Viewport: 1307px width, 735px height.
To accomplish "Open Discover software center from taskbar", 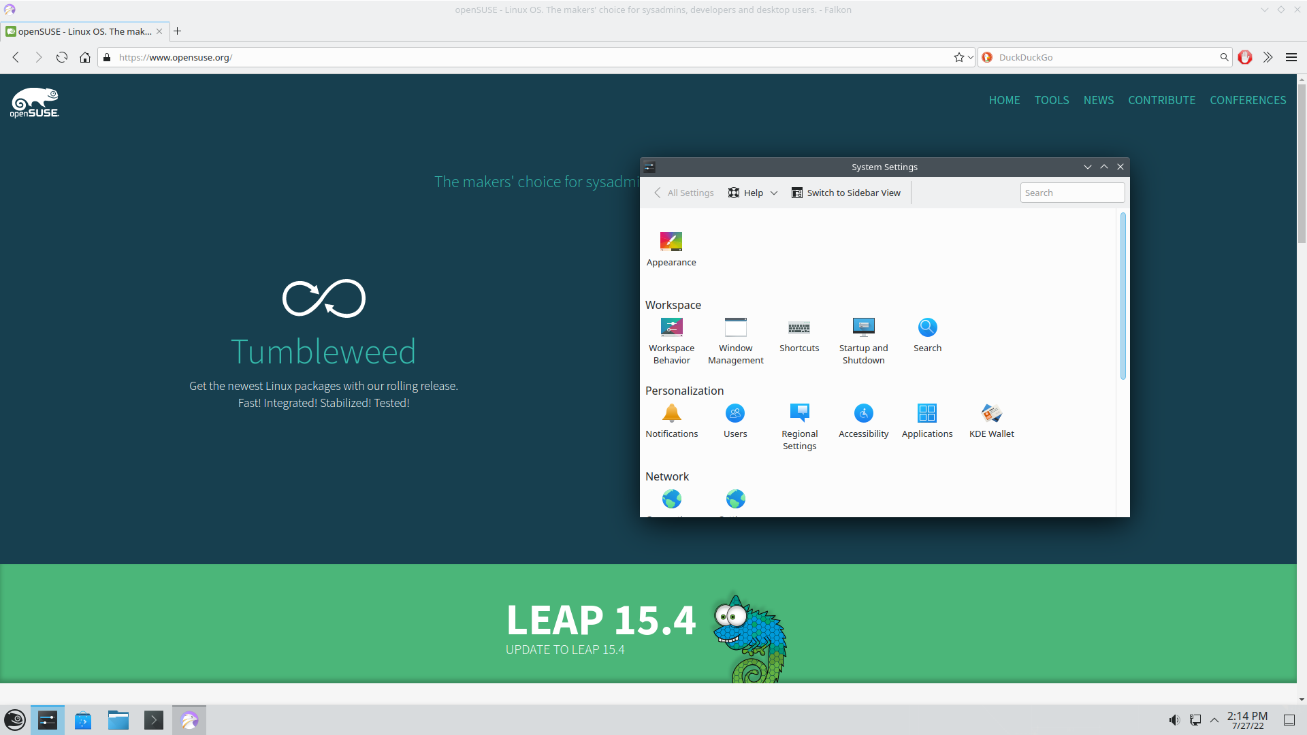I will [83, 720].
